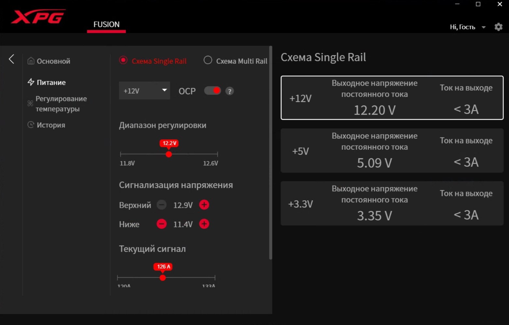
Task: Click the 12.9V upper alarm value
Action: click(183, 205)
